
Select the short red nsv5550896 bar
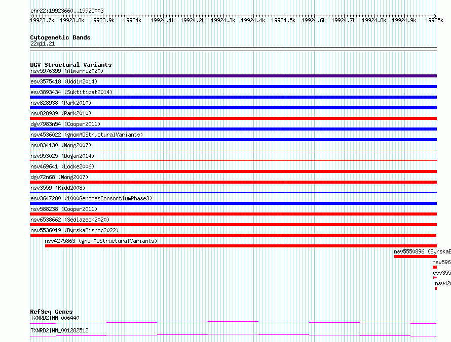click(x=416, y=256)
